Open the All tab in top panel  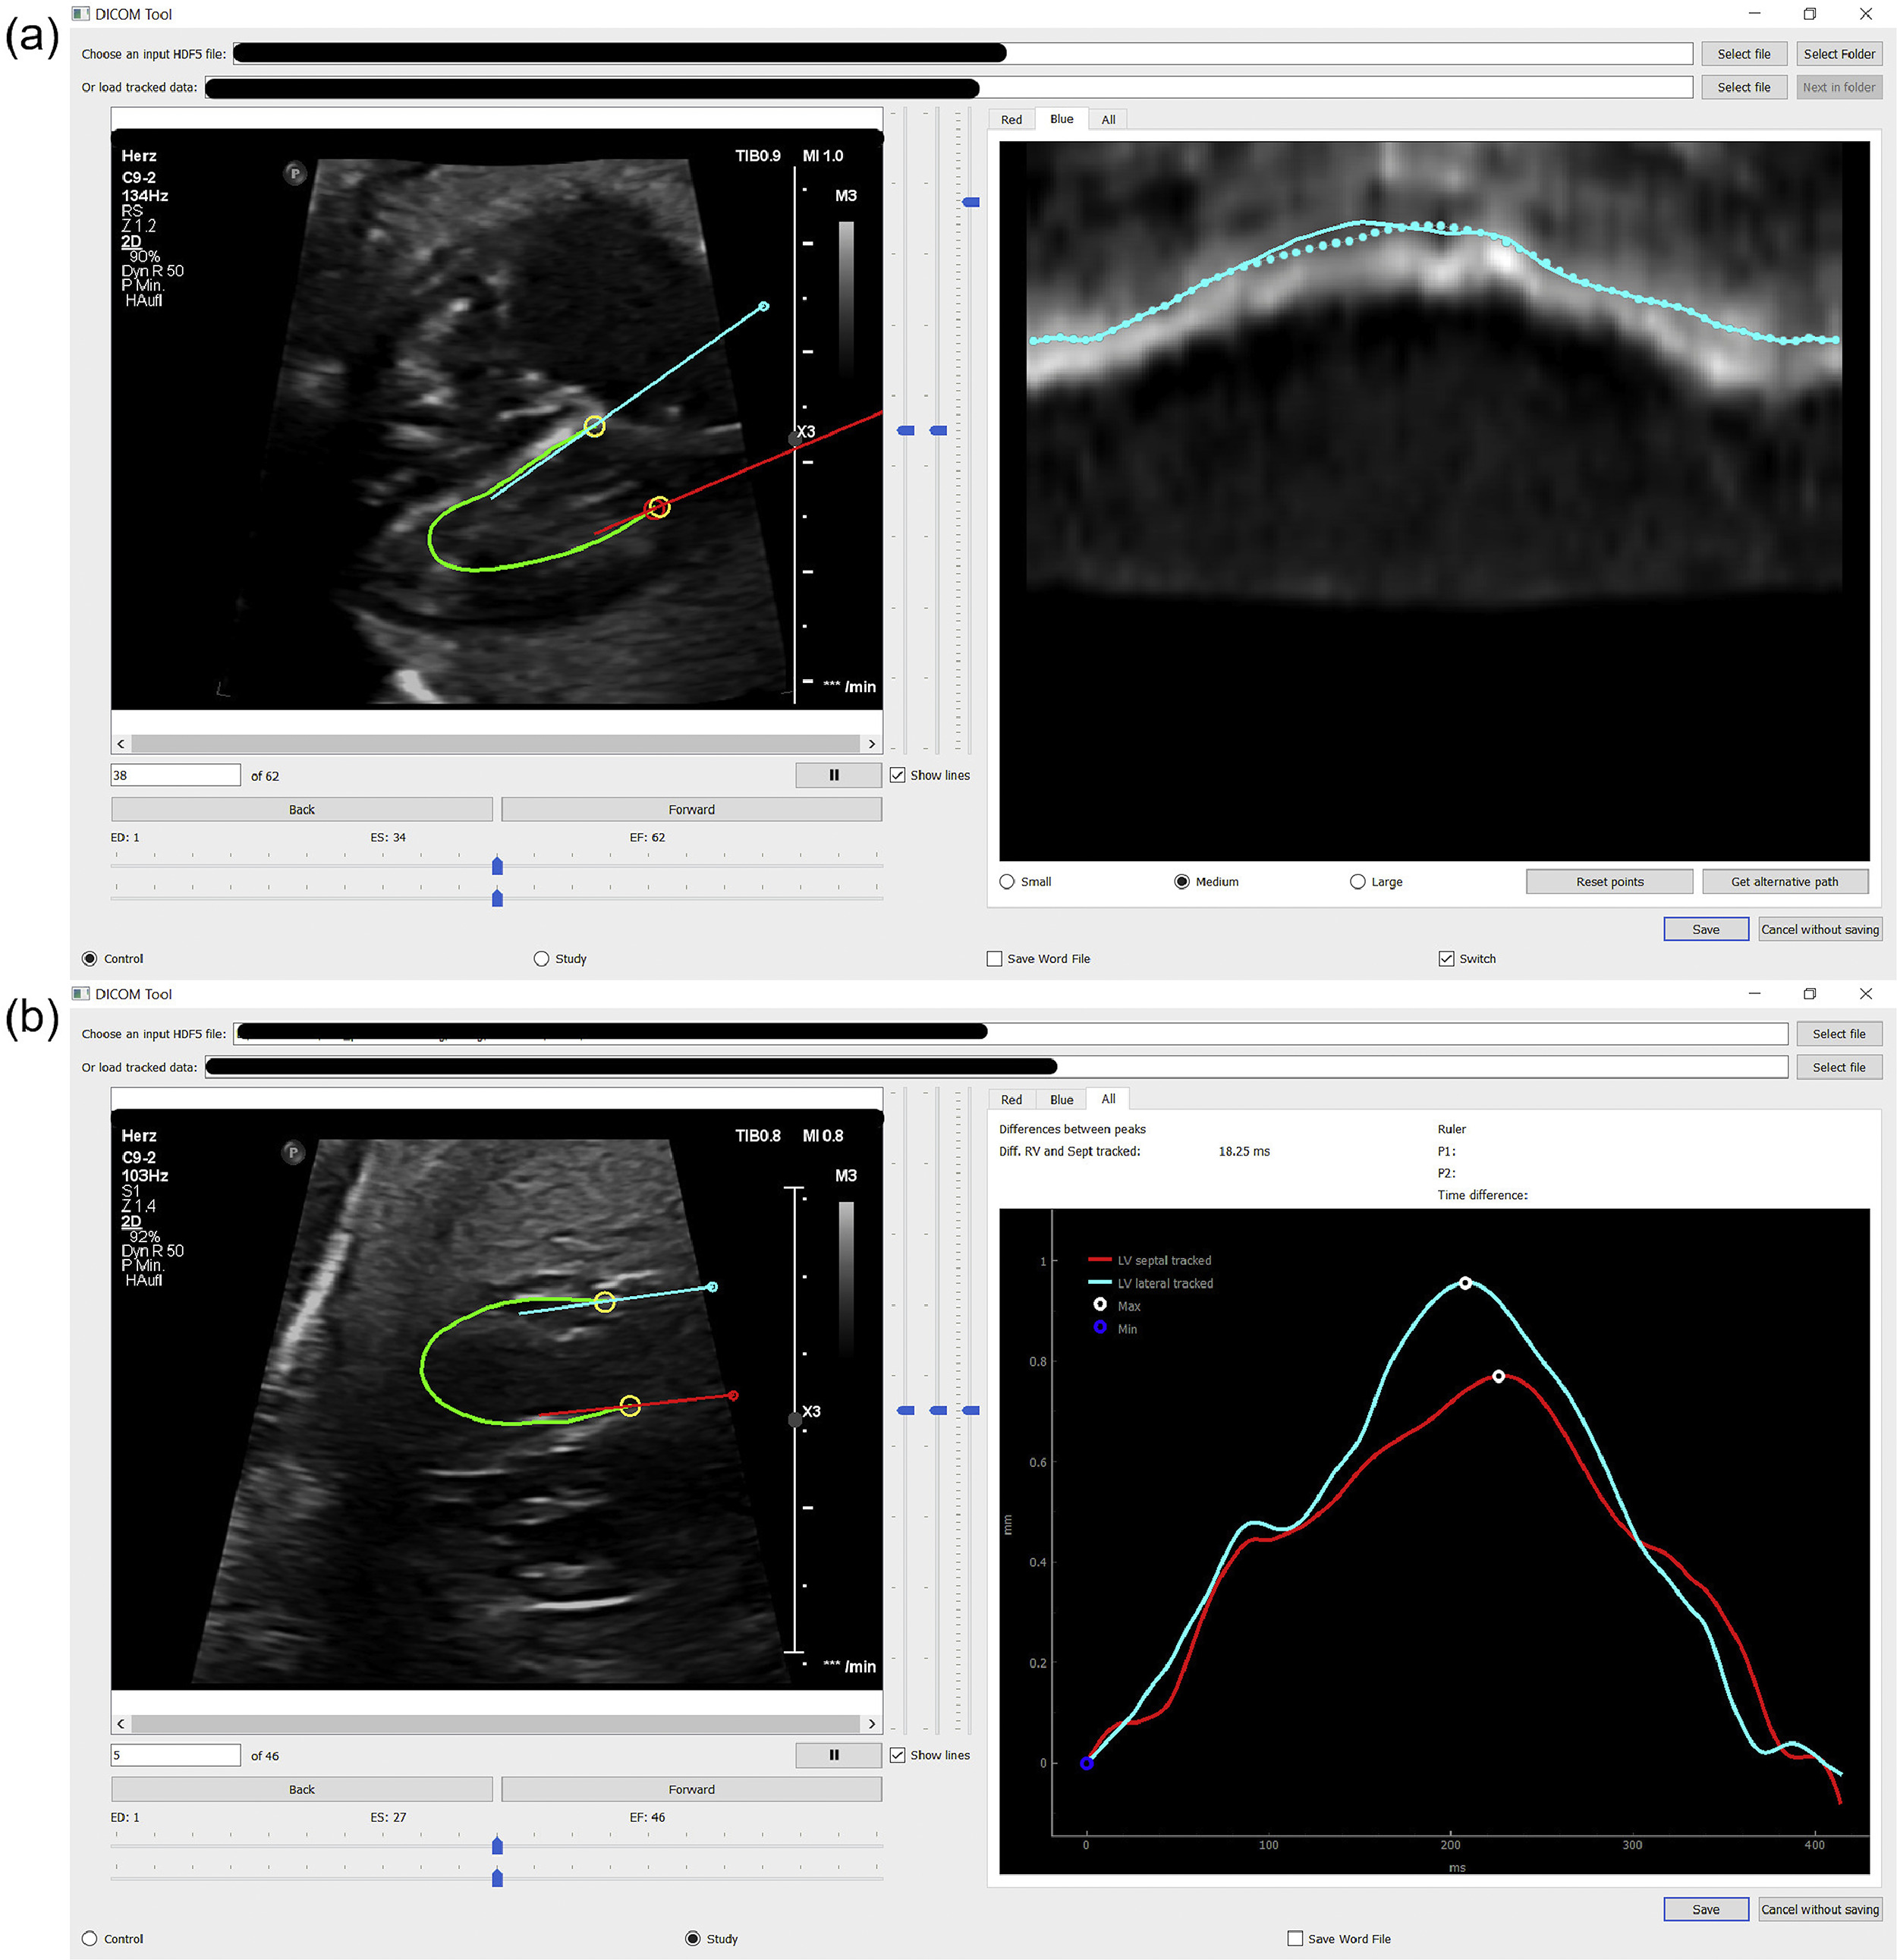(1108, 120)
